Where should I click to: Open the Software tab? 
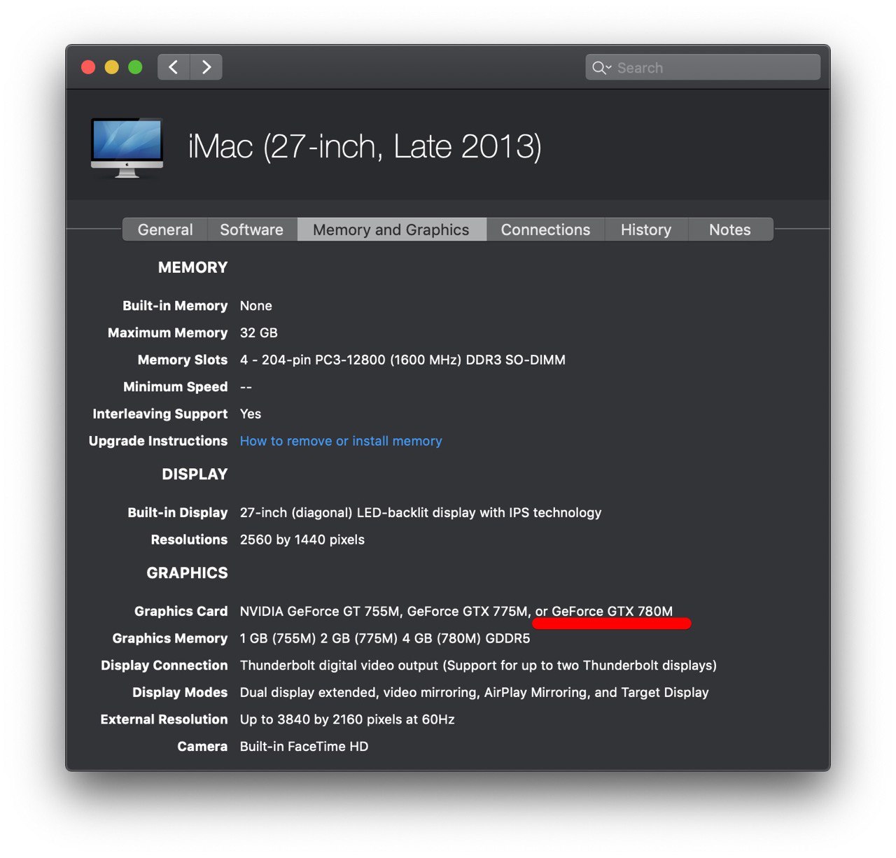click(x=252, y=230)
